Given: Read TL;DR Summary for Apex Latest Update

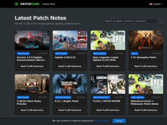Looking at the screenshot, I should point(108,66).
